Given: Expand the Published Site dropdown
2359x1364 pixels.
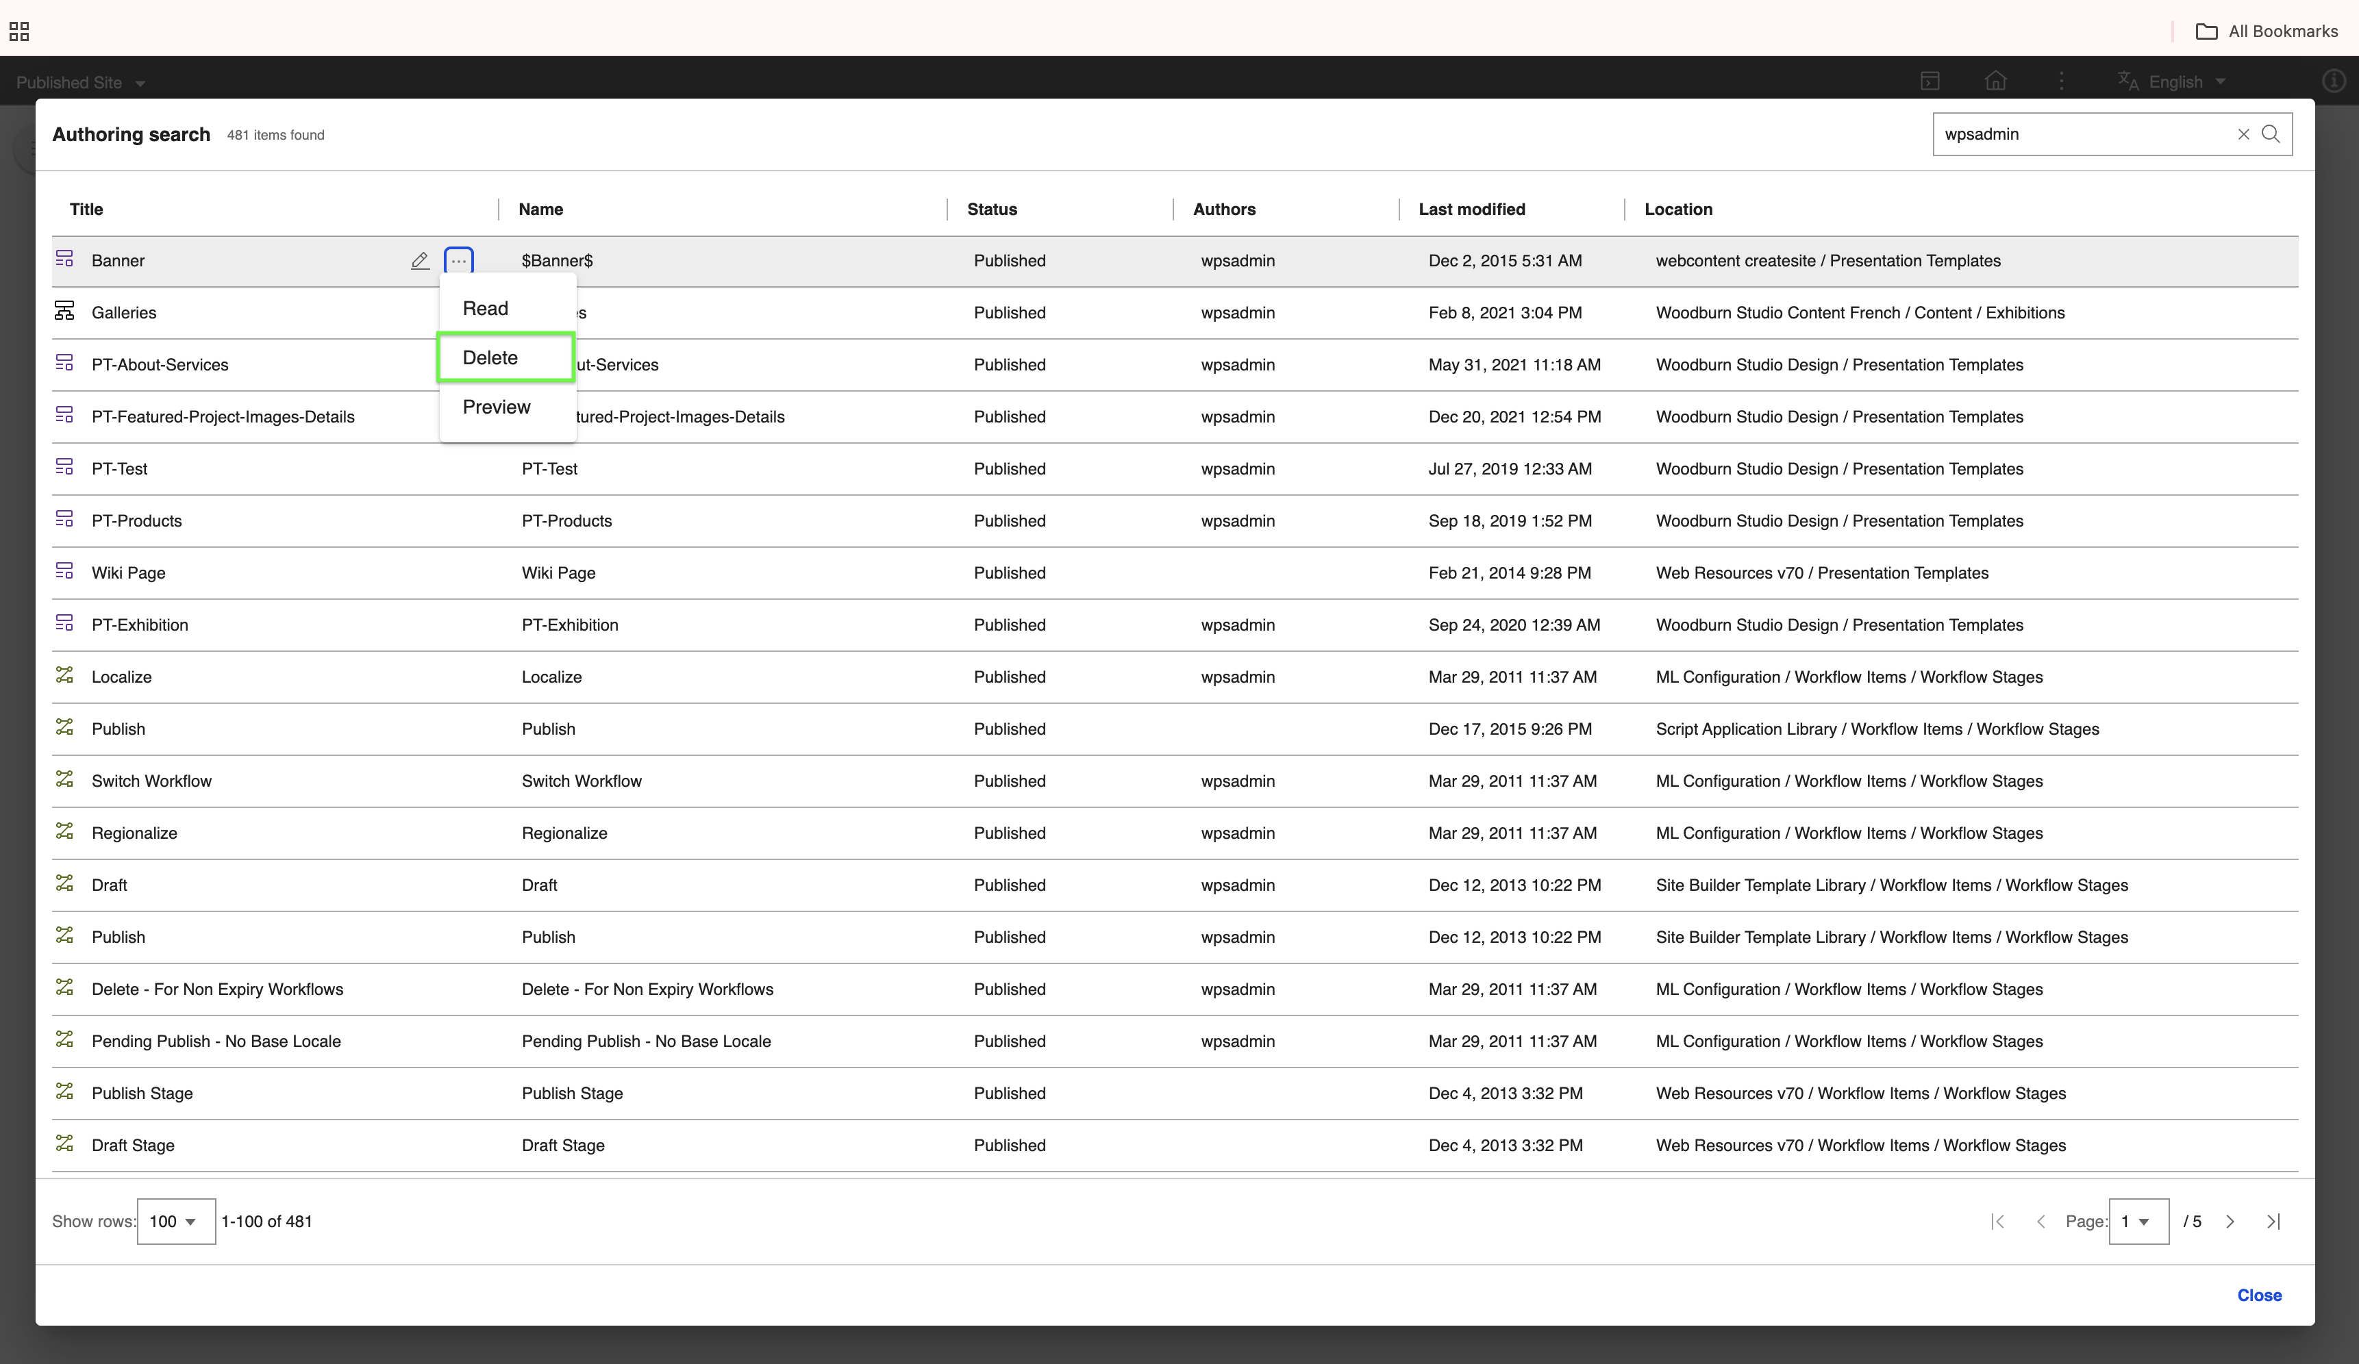Looking at the screenshot, I should 81,82.
